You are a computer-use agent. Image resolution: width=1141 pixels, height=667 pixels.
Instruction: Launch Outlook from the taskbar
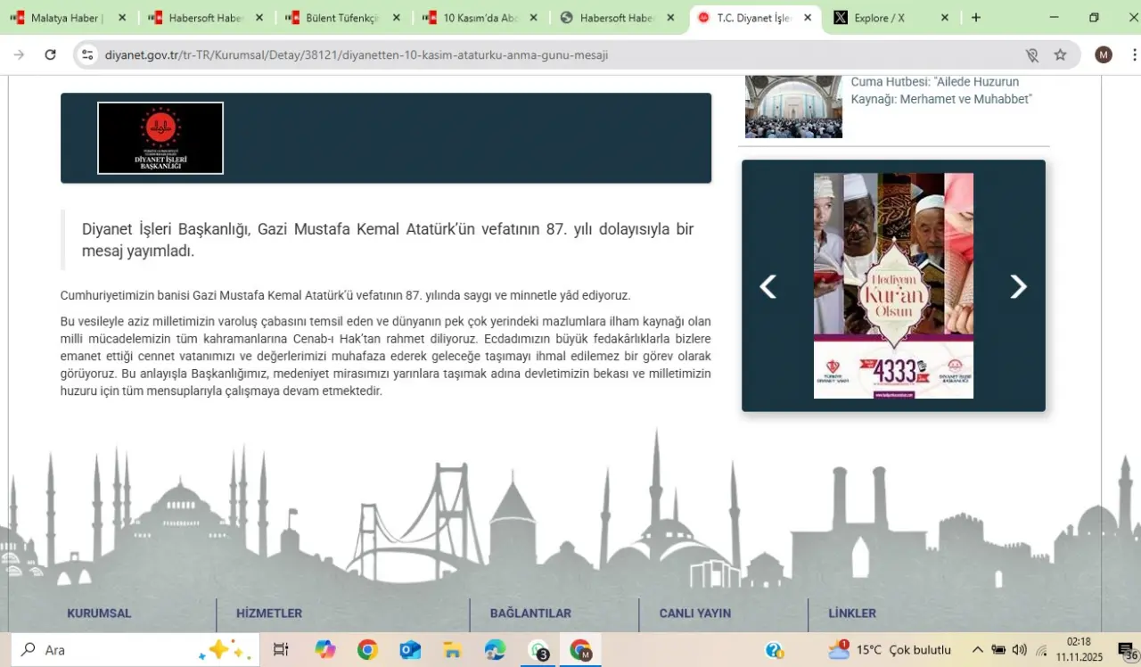point(410,650)
